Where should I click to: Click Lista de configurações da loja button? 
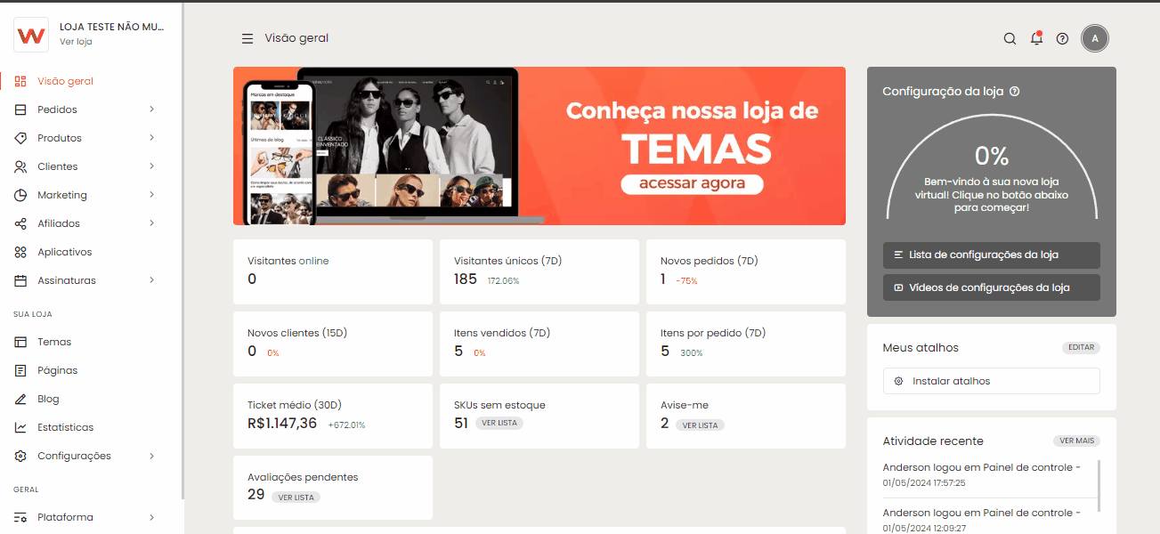click(x=991, y=255)
